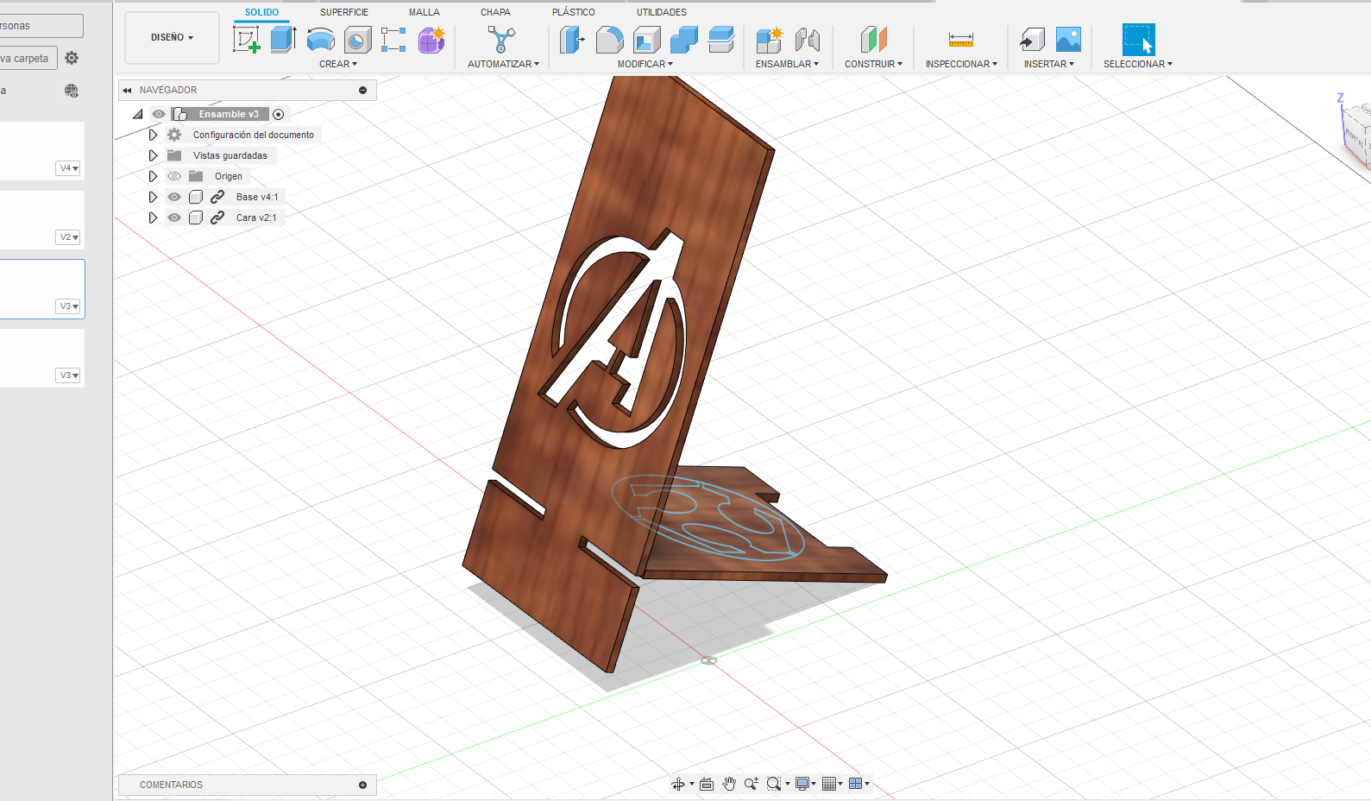1371x801 pixels.
Task: Open the V2 version dropdown
Action: tap(68, 237)
